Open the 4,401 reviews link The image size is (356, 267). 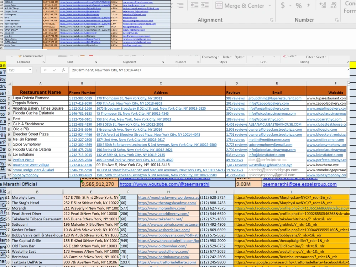(x=237, y=124)
